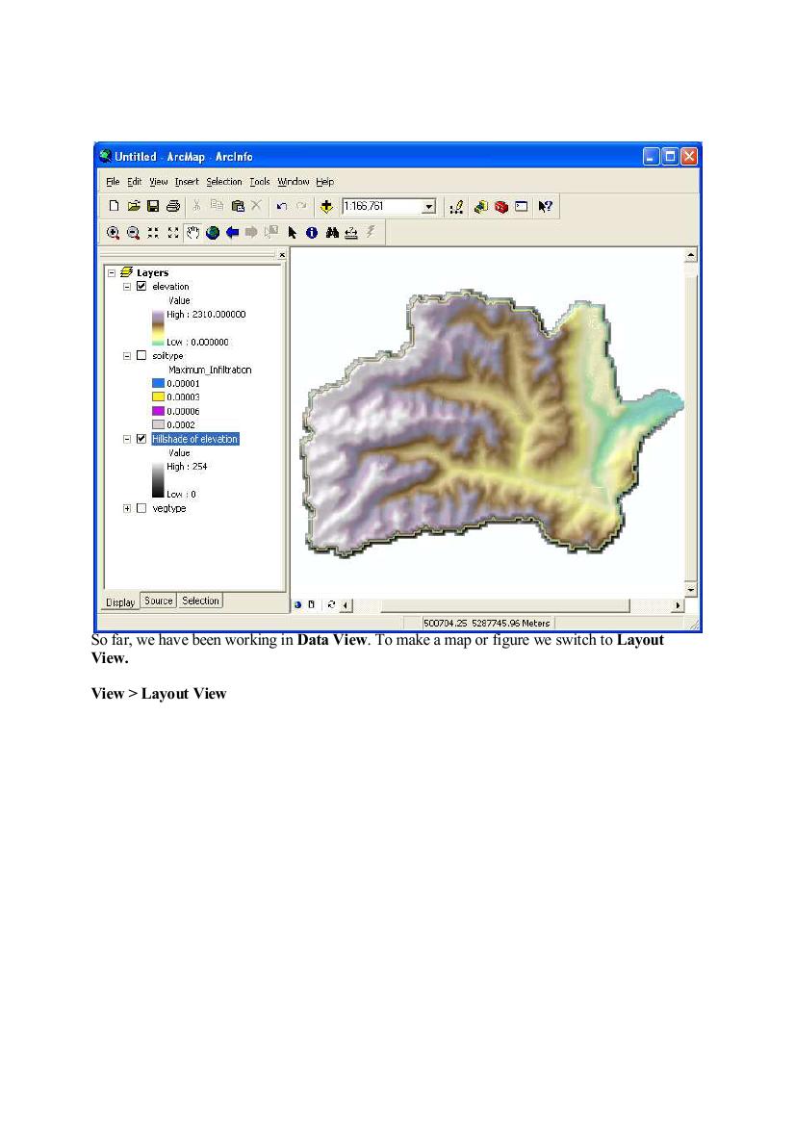Click the yellow 0.00003 soil swatch
Image resolution: width=795 pixels, height=1125 pixels.
tap(159, 396)
